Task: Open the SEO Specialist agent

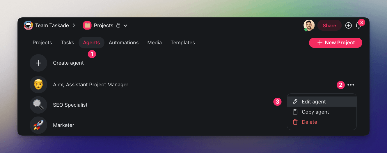Action: pos(70,105)
